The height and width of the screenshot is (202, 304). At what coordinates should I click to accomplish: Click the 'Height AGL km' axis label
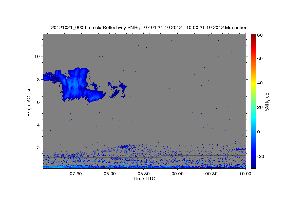29,101
